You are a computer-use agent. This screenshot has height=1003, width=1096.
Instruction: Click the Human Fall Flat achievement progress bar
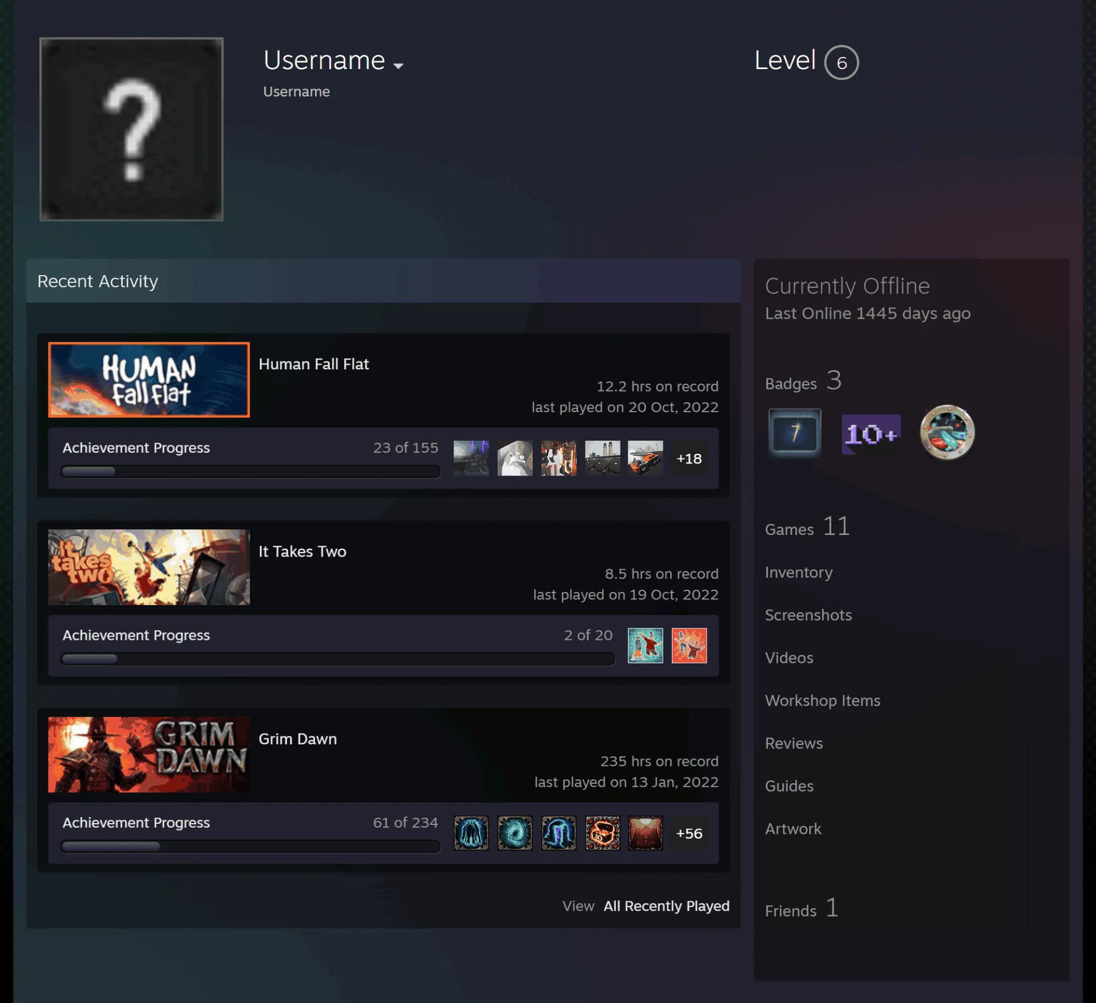(x=251, y=472)
